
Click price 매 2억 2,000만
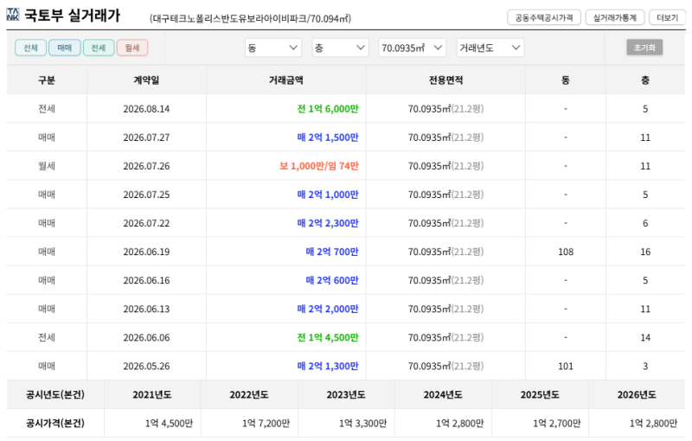(x=328, y=310)
